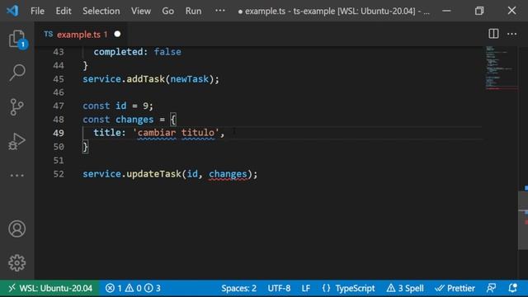Place cursor on line number 47
This screenshot has height=297, width=528.
point(59,106)
